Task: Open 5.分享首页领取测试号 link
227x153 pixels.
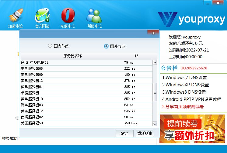Action: 183,107
